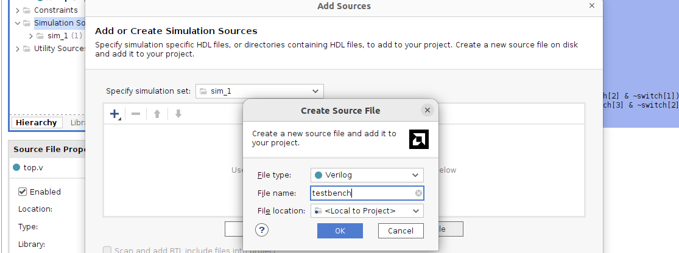Clear the File name text field
Image resolution: width=679 pixels, height=253 pixels.
418,193
